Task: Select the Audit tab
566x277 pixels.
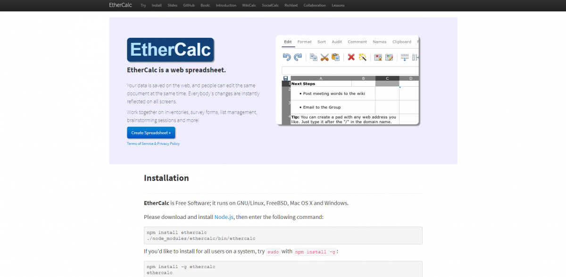Action: coord(337,42)
